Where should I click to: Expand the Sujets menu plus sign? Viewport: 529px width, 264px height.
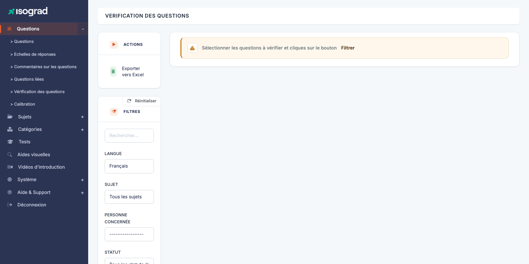[82, 117]
